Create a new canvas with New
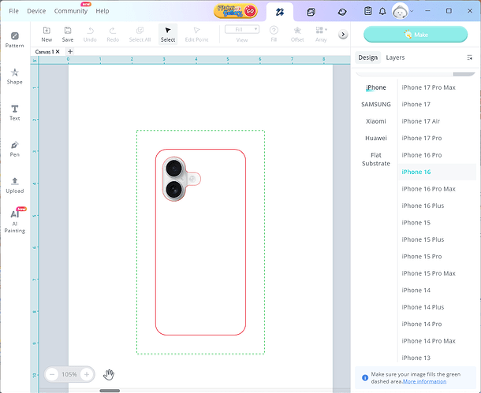This screenshot has width=481, height=393. [47, 34]
